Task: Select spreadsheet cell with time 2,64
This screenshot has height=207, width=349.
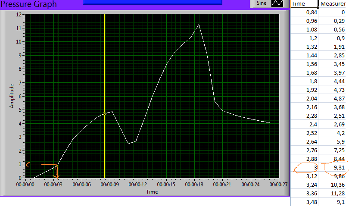Action: click(x=305, y=142)
